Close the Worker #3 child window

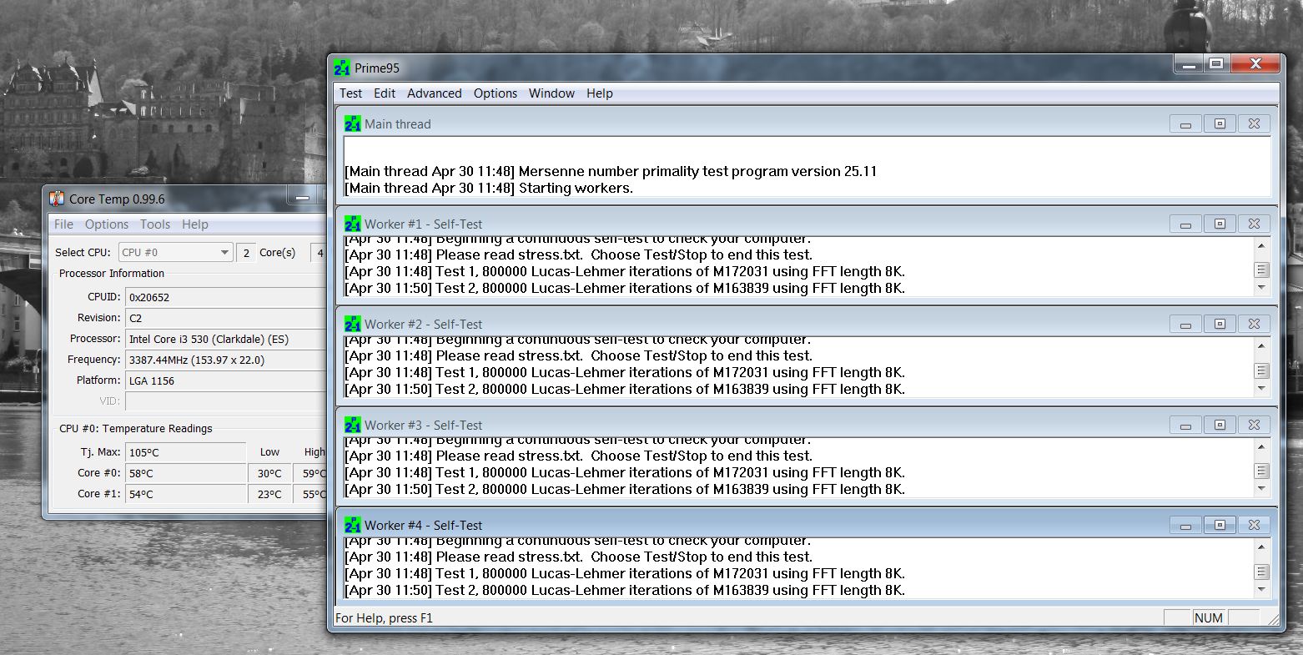pyautogui.click(x=1254, y=425)
